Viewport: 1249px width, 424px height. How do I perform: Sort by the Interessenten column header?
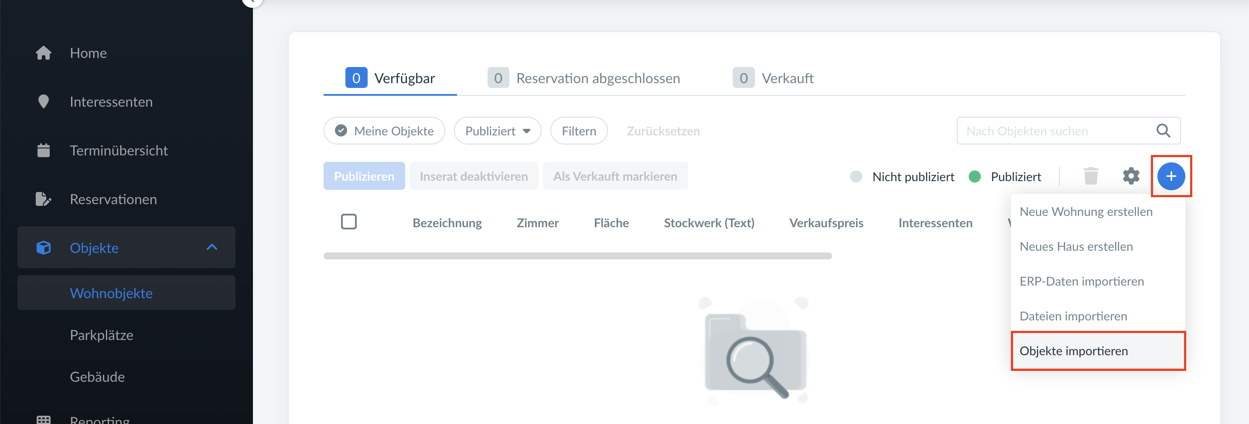pos(935,222)
